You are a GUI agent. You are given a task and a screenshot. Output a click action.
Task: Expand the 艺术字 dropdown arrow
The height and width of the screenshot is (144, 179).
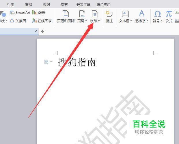[147, 21]
